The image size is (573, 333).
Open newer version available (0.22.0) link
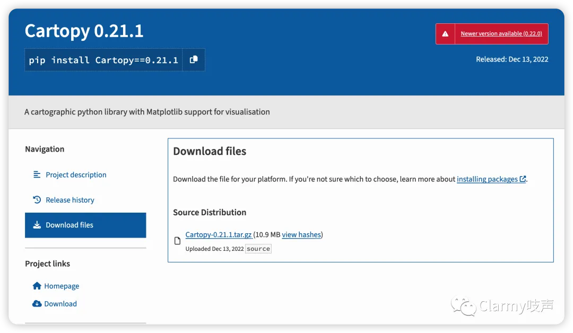(501, 33)
